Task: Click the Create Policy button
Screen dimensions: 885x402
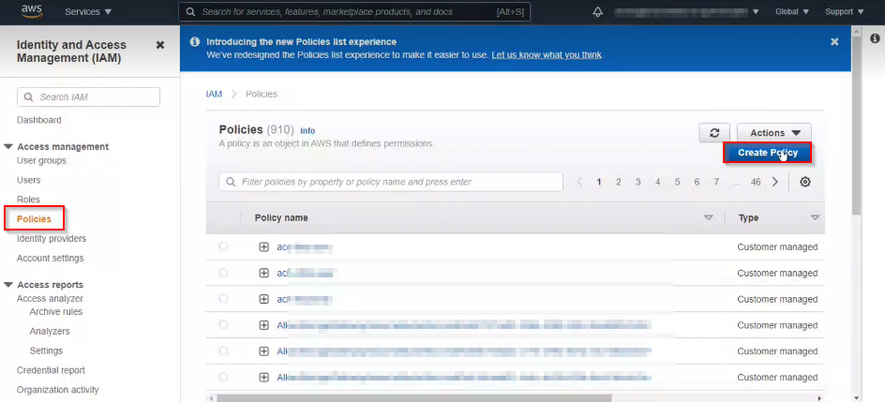Action: [x=768, y=153]
